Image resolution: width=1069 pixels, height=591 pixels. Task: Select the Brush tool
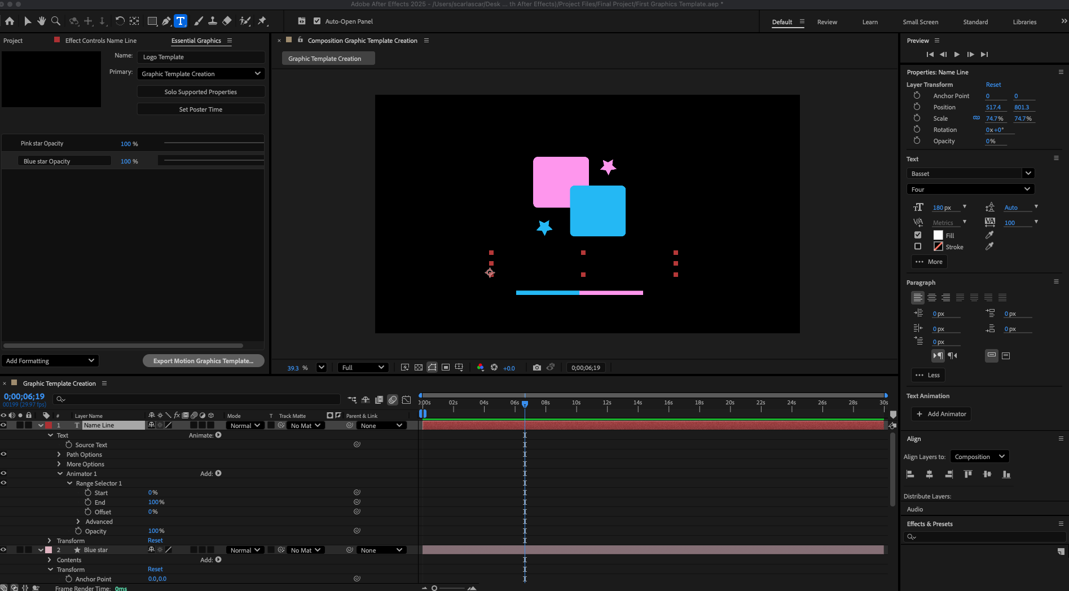199,21
